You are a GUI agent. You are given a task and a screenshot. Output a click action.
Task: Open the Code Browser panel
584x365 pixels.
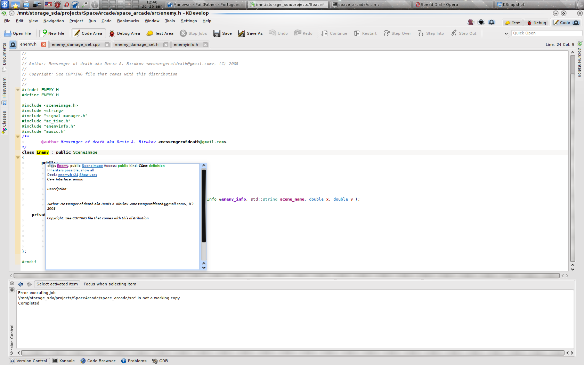click(x=98, y=361)
